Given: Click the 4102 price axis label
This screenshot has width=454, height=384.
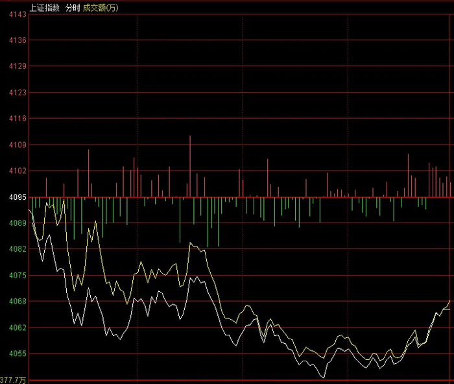Looking at the screenshot, I should tap(18, 171).
